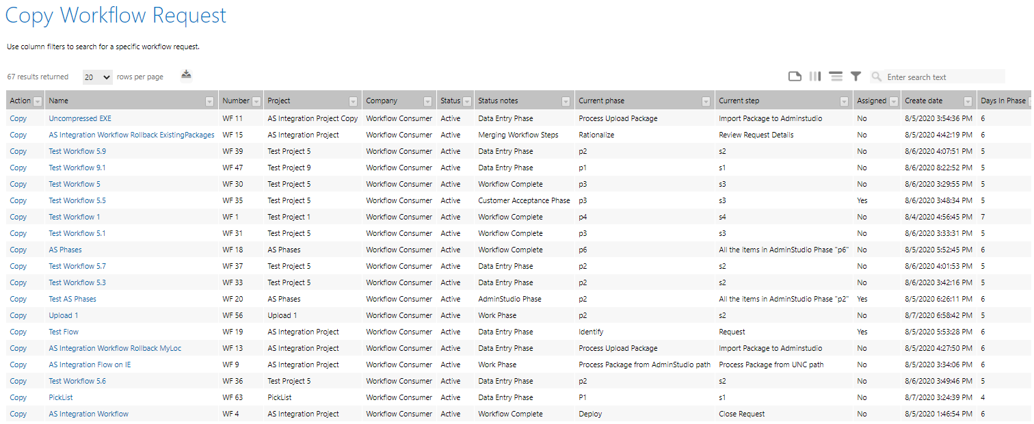This screenshot has height=424, width=1034.
Task: Open the Assigned column filter dropdown
Action: (x=892, y=101)
